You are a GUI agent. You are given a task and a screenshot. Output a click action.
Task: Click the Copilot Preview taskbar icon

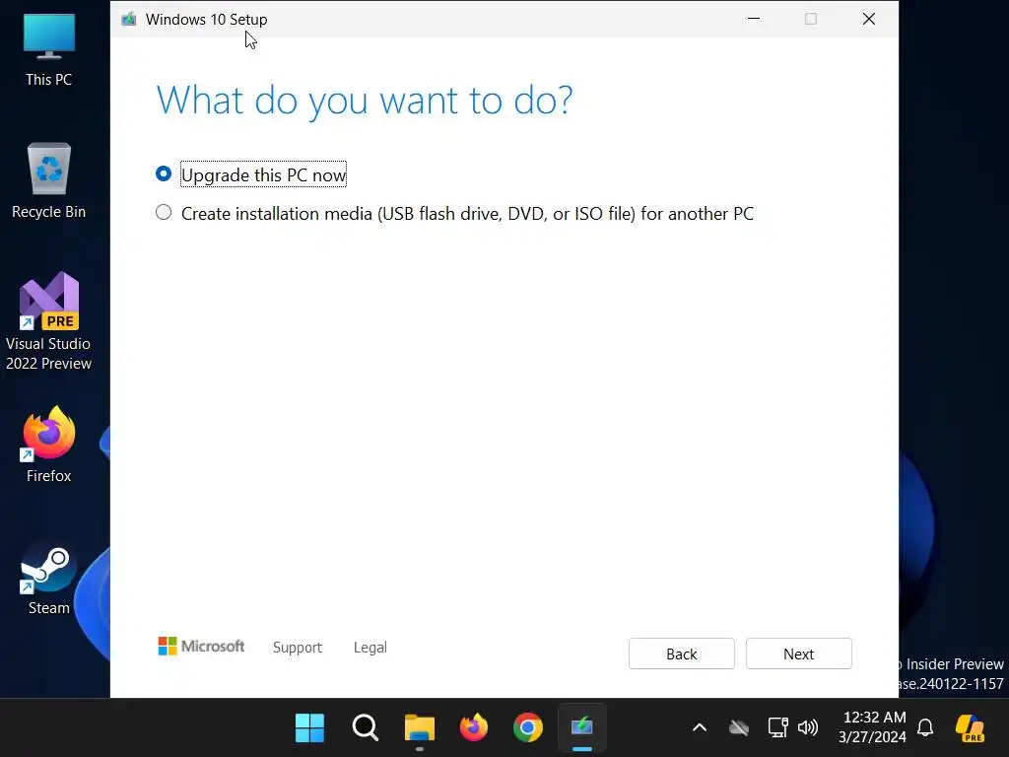point(970,728)
